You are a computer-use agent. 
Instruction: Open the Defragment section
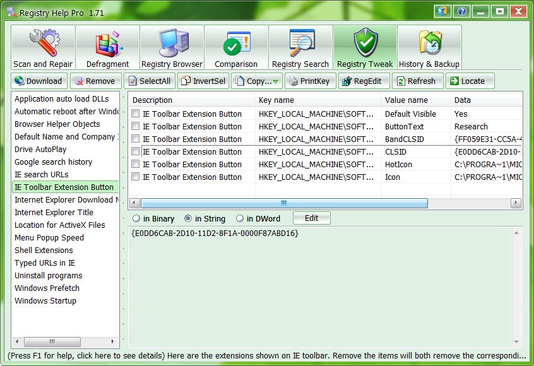[x=107, y=47]
